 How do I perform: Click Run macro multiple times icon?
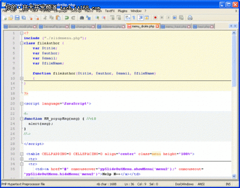(x=175, y=18)
